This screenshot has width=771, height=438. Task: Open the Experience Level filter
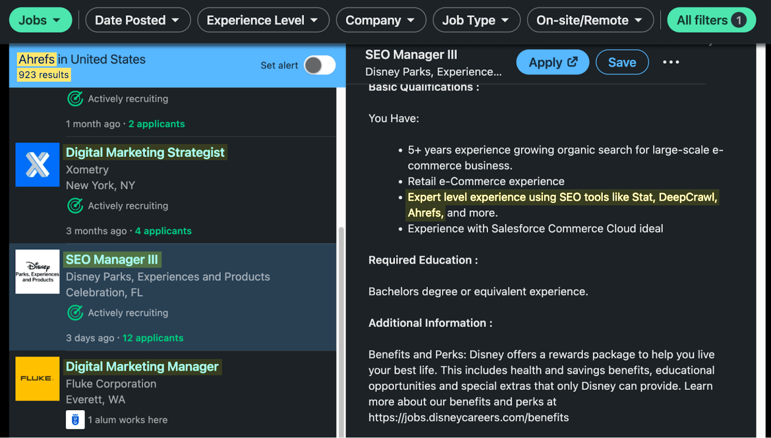click(263, 20)
